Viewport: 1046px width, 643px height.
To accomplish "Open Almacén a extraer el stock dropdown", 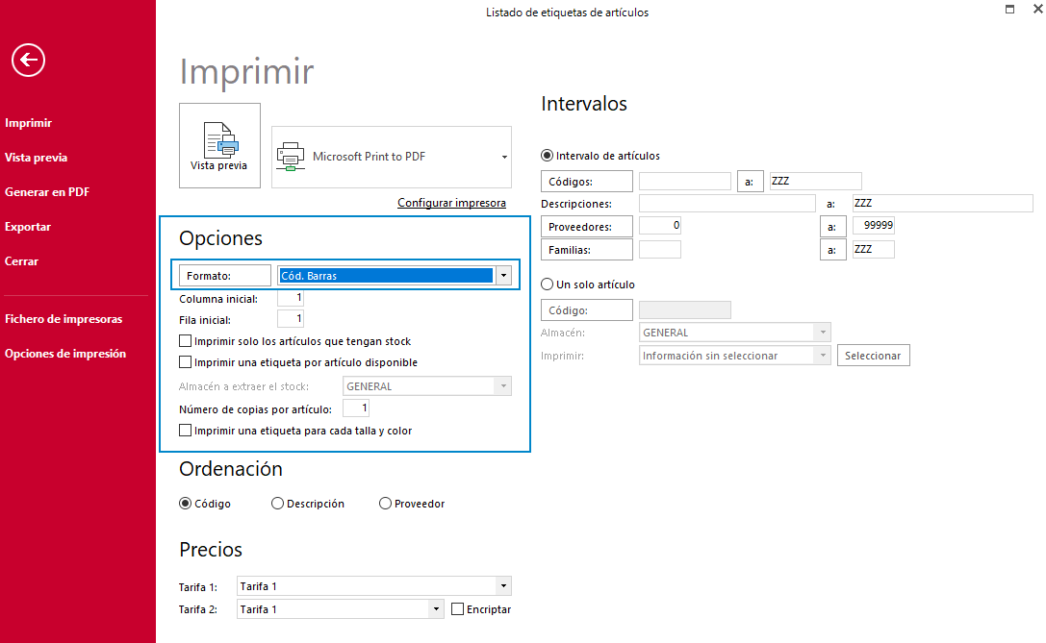I will (427, 386).
